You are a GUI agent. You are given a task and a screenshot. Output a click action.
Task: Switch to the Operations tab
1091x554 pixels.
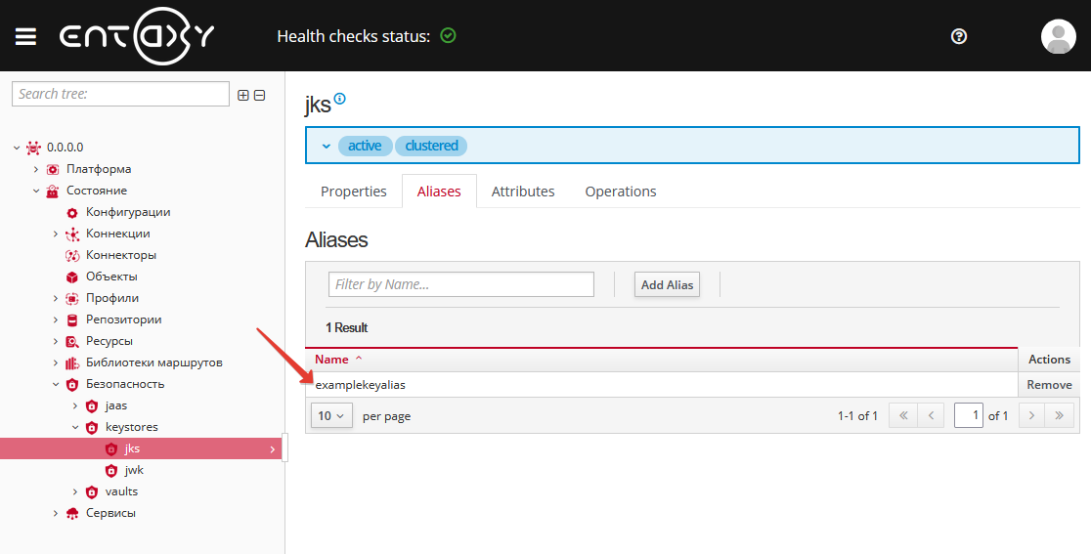point(620,192)
